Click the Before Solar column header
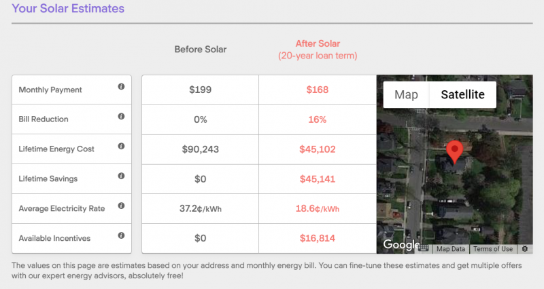This screenshot has width=544, height=289. pyautogui.click(x=200, y=50)
